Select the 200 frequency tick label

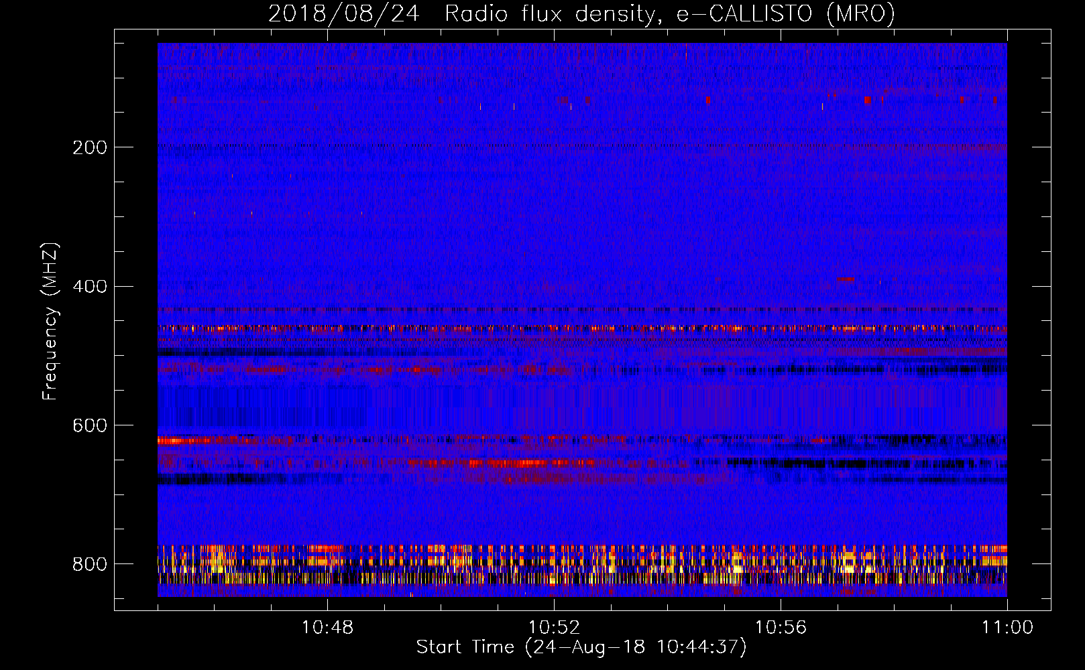click(x=89, y=147)
